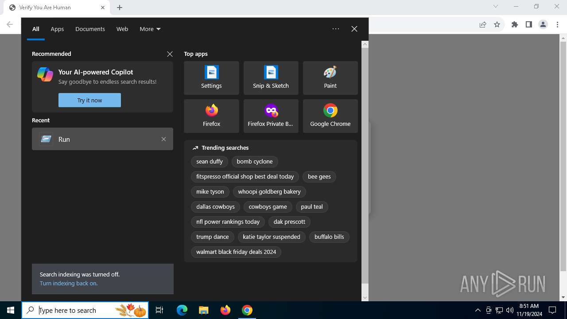Search trending topic bomb cyclone

coord(255,162)
